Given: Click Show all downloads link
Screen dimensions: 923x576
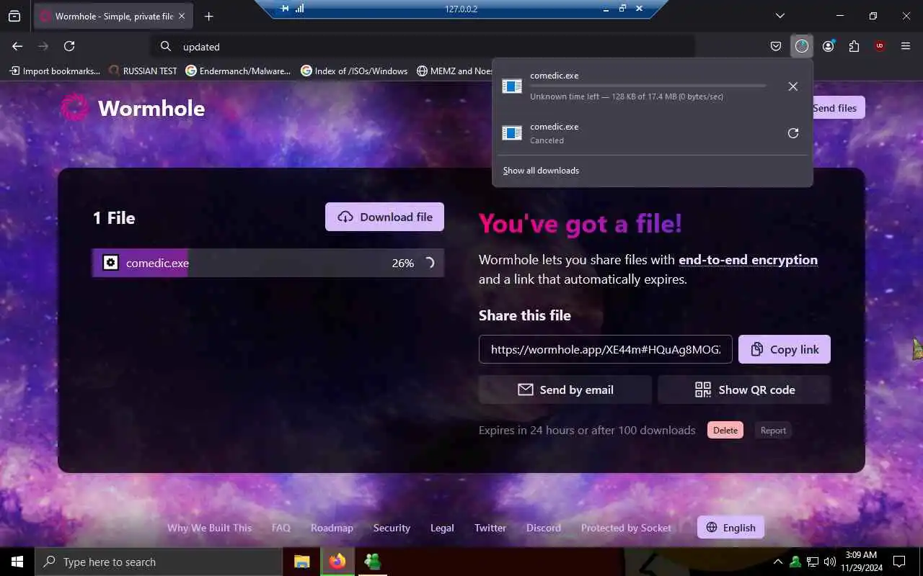Looking at the screenshot, I should (541, 171).
